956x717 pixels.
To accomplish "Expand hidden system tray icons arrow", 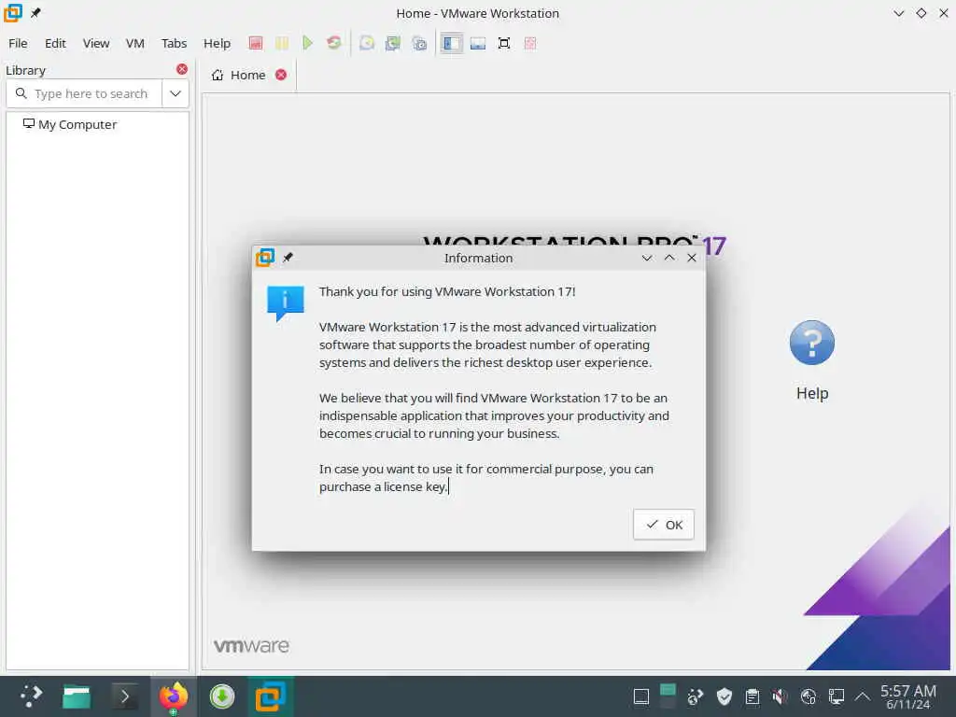I will coord(863,696).
